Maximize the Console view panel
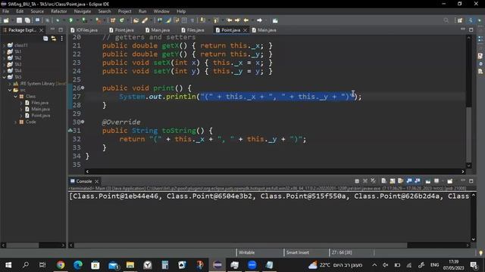Viewport: 485px width, 272px height. pyautogui.click(x=471, y=181)
